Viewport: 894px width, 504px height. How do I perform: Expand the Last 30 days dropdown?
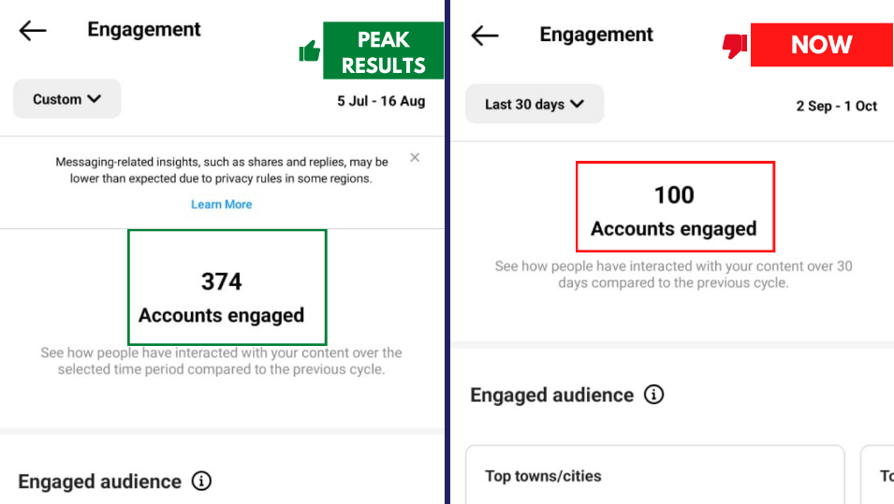[x=534, y=104]
